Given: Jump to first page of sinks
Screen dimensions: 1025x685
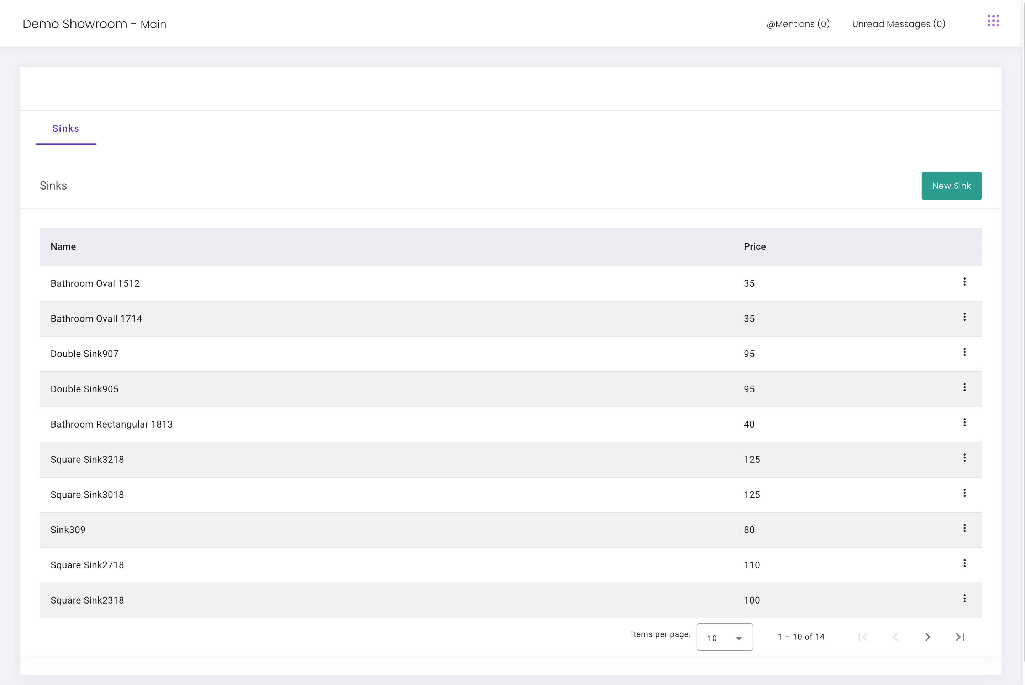Looking at the screenshot, I should (x=862, y=637).
